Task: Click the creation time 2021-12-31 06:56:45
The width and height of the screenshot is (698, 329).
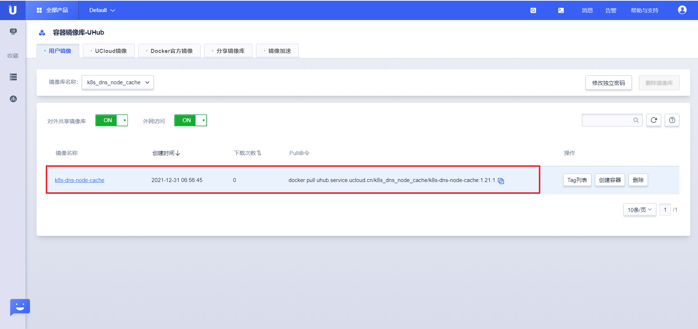Action: click(x=177, y=180)
